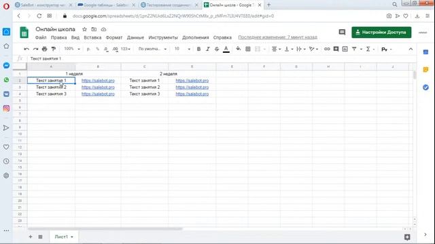
Task: Format as currency (р.)
Action: click(x=88, y=49)
